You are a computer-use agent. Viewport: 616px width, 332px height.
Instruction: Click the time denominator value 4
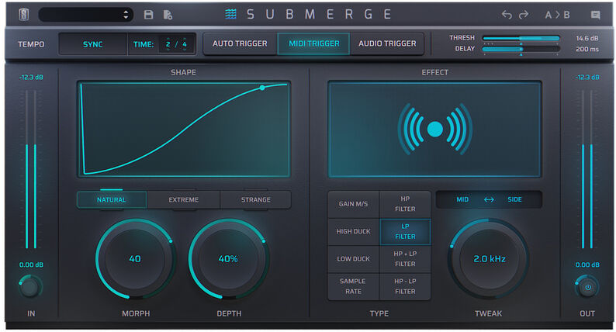tap(185, 44)
